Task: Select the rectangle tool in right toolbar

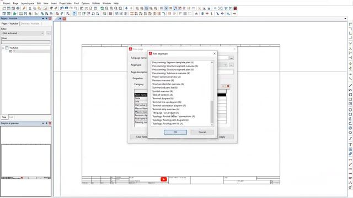Action: tap(350, 99)
